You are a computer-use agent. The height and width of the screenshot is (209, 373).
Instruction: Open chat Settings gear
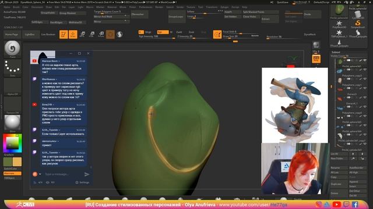click(82, 182)
